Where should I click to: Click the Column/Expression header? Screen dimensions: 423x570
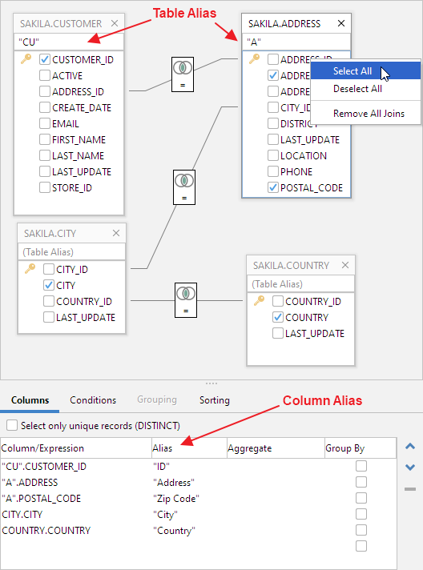click(76, 448)
